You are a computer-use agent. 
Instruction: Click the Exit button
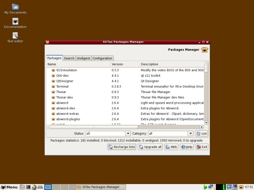coord(202,147)
